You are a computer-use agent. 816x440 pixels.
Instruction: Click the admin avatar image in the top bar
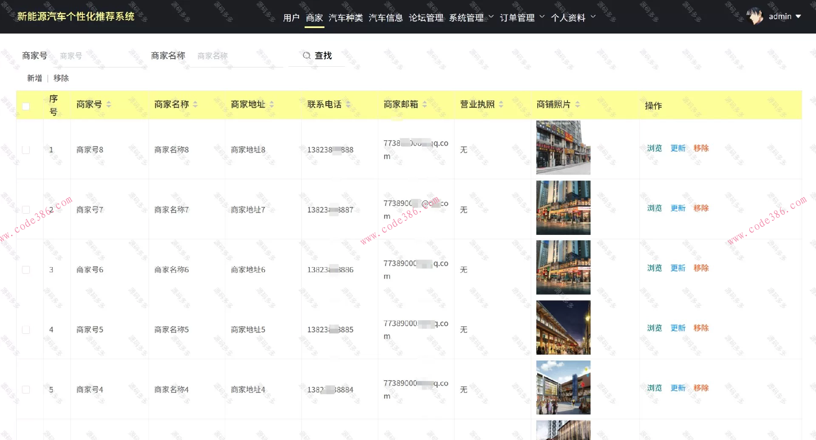(x=755, y=16)
